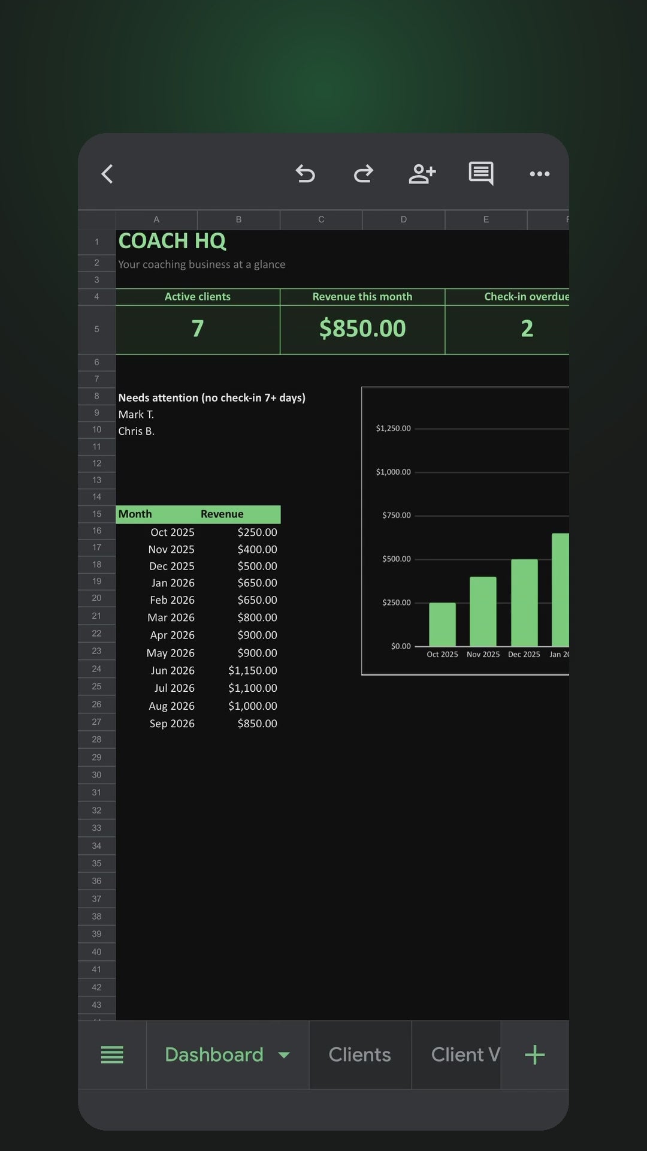The width and height of the screenshot is (647, 1151).
Task: Select row 5 header
Action: point(96,329)
